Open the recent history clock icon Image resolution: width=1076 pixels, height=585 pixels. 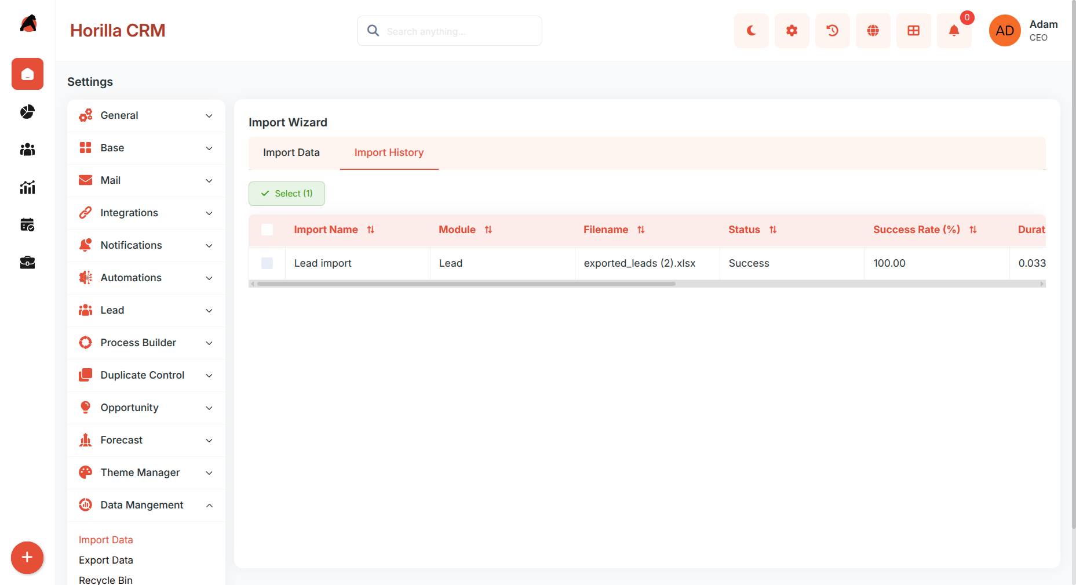(x=833, y=31)
